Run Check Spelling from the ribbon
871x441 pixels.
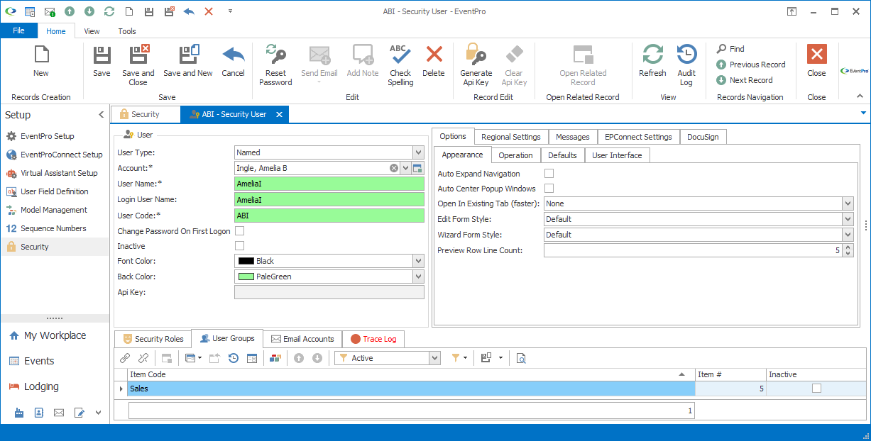tap(400, 65)
